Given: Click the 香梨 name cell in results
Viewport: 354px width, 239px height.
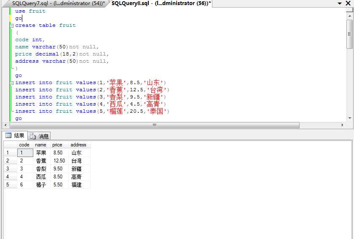Looking at the screenshot, I should [x=42, y=169].
